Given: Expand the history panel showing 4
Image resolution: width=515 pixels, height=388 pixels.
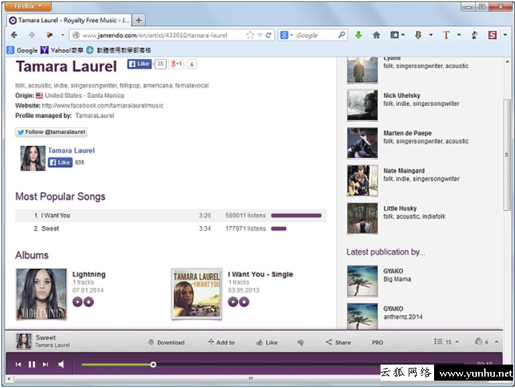Looking at the screenshot, I should (x=487, y=342).
